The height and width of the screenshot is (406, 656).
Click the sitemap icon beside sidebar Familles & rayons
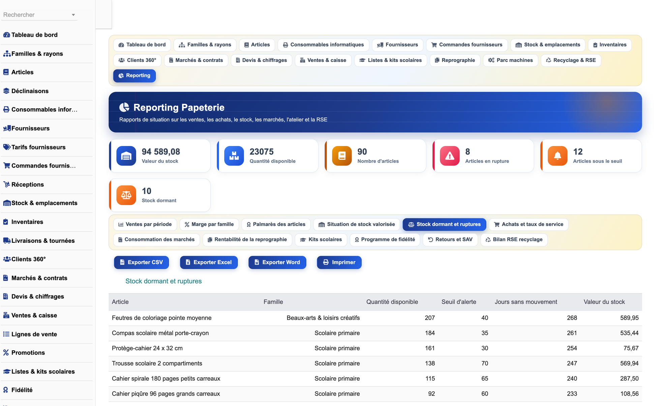pos(7,54)
